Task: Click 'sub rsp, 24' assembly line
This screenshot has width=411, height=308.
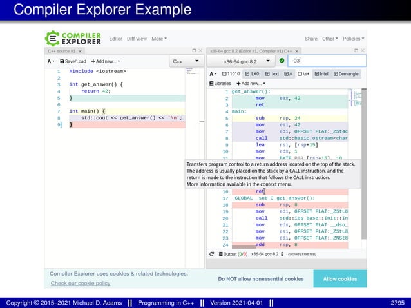Action: tap(278, 118)
